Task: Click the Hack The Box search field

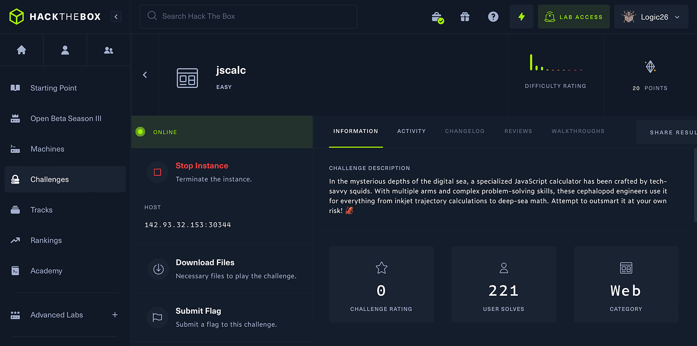Action: pos(248,16)
